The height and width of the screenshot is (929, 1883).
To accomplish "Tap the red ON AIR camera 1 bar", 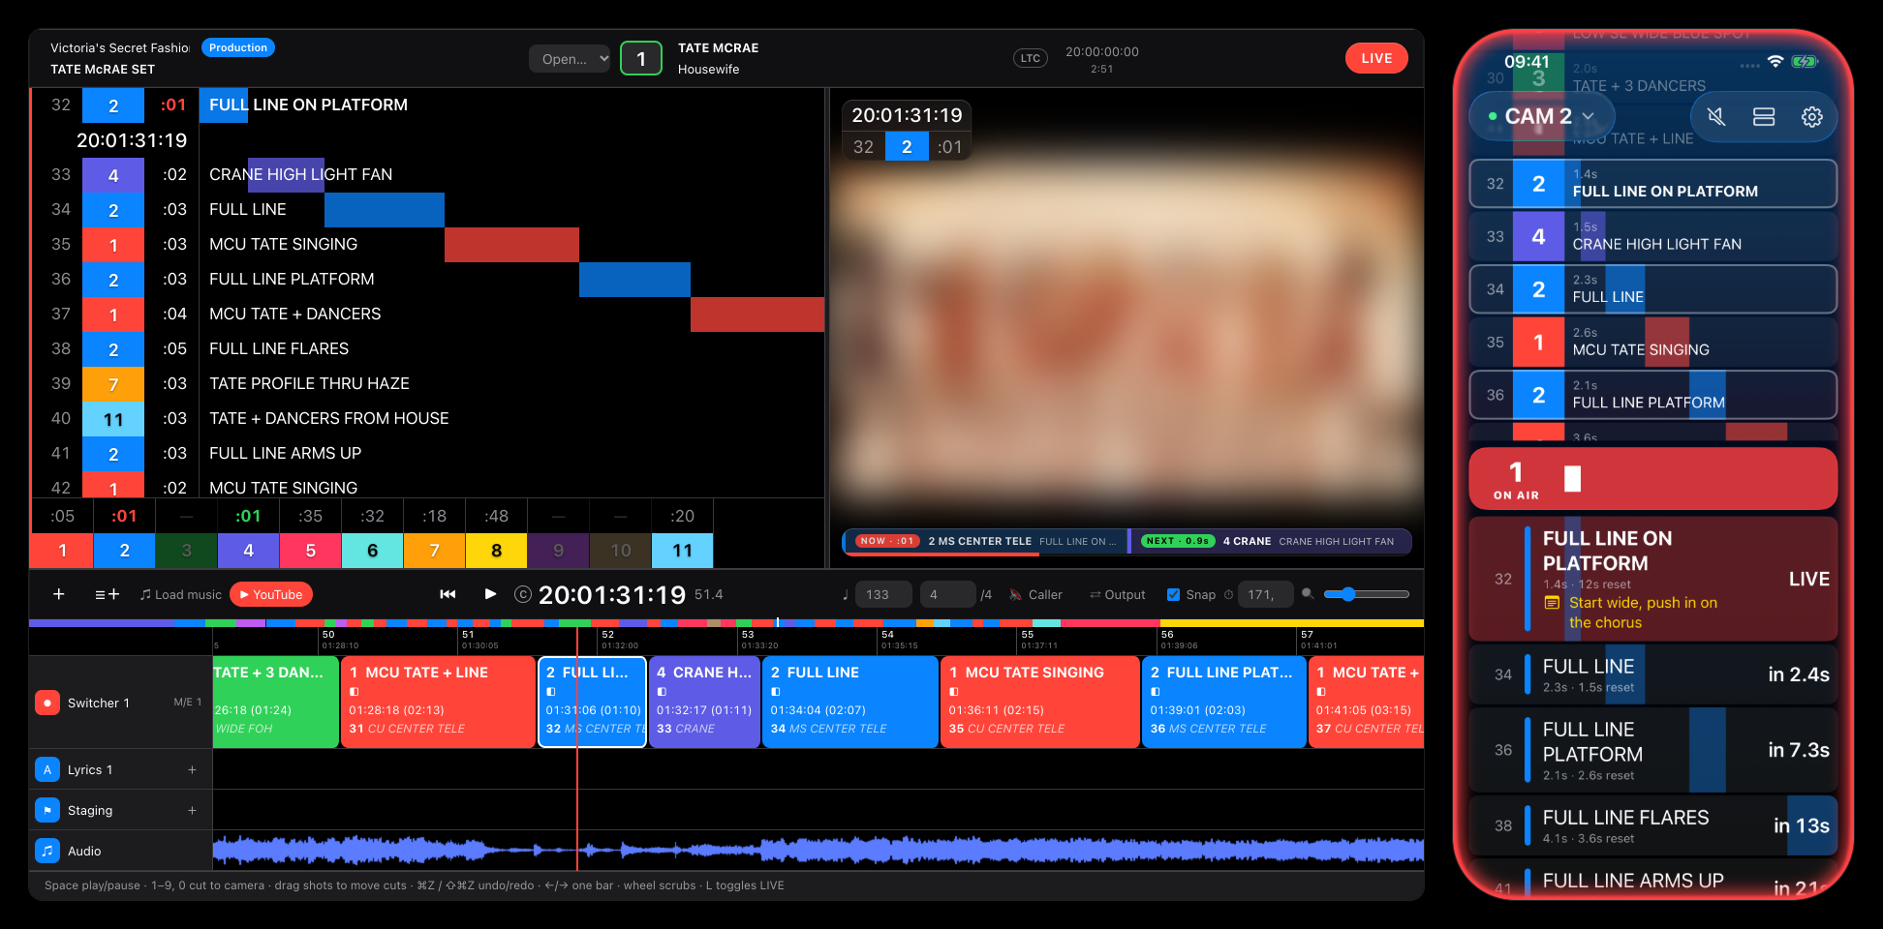I will point(1652,478).
